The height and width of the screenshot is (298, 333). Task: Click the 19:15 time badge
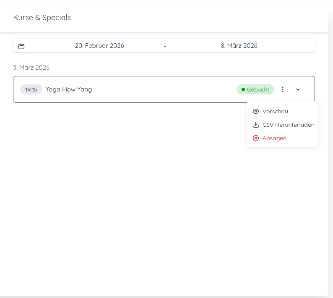point(31,89)
